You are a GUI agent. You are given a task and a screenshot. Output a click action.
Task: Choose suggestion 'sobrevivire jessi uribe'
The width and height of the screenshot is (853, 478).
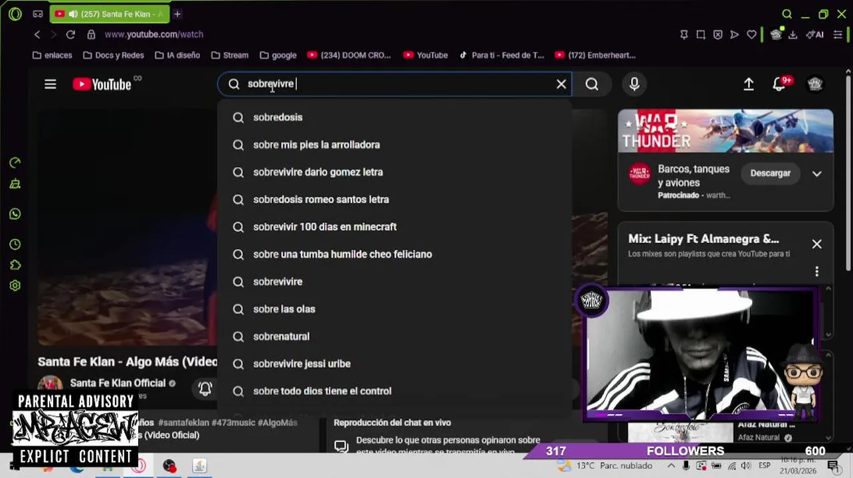(x=395, y=364)
